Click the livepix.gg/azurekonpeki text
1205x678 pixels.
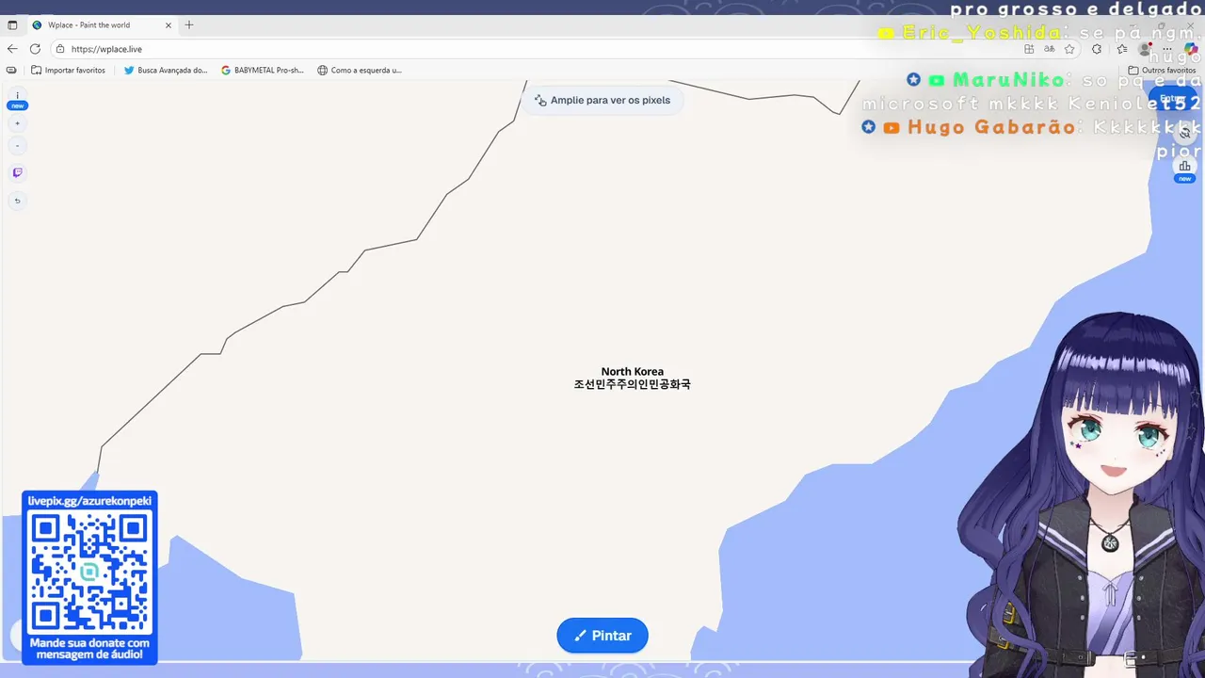(89, 501)
